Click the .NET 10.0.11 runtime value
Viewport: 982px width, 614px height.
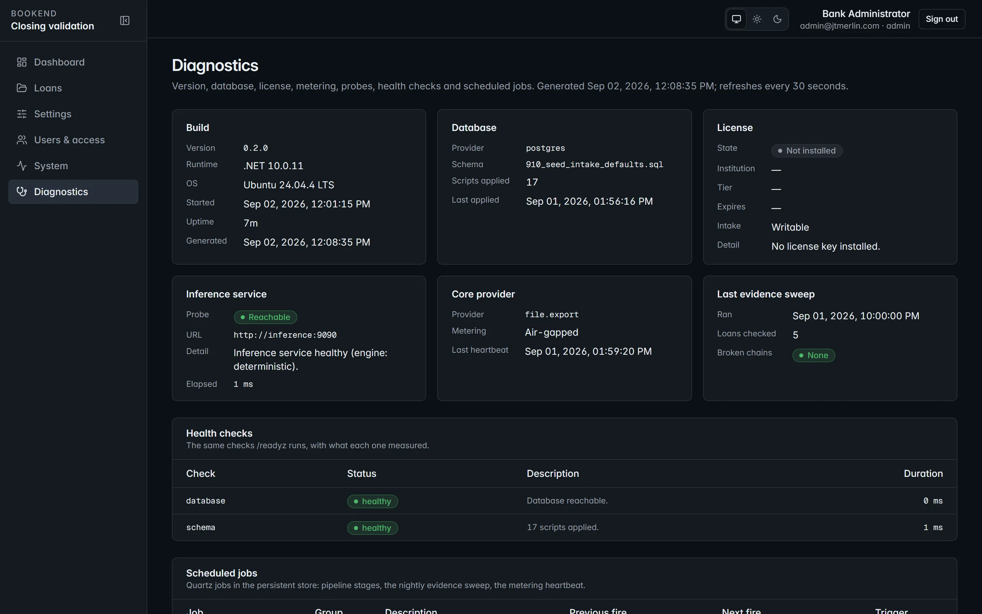coord(273,166)
